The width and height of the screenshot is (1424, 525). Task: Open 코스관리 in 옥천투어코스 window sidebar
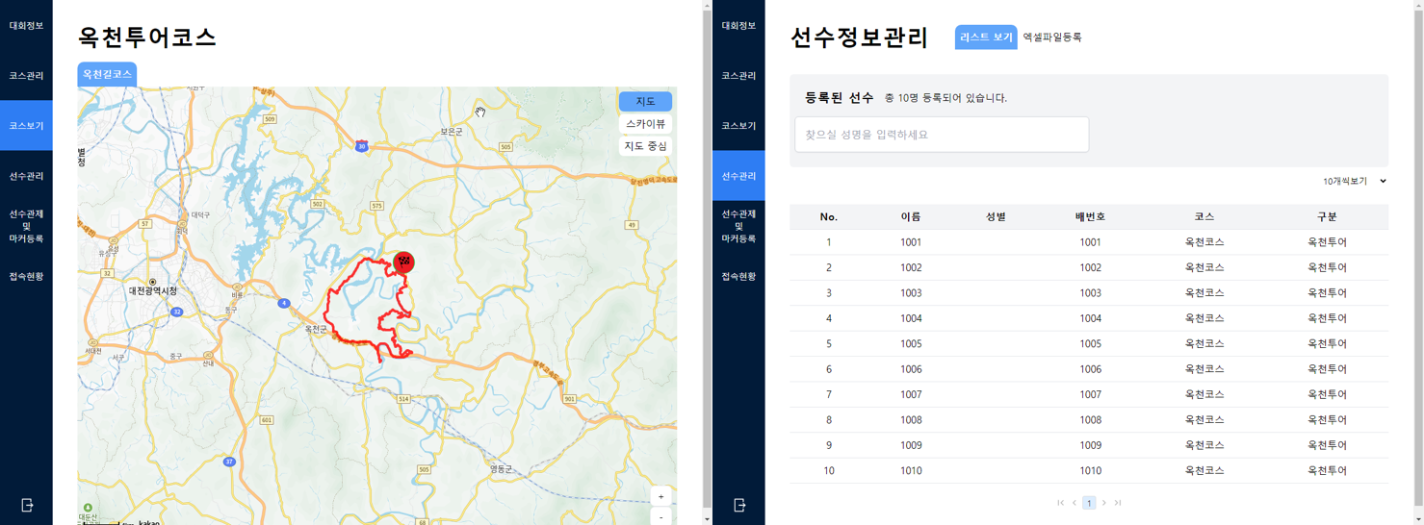pos(26,75)
